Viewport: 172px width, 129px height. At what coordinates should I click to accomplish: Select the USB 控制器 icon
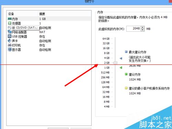coord(10,36)
